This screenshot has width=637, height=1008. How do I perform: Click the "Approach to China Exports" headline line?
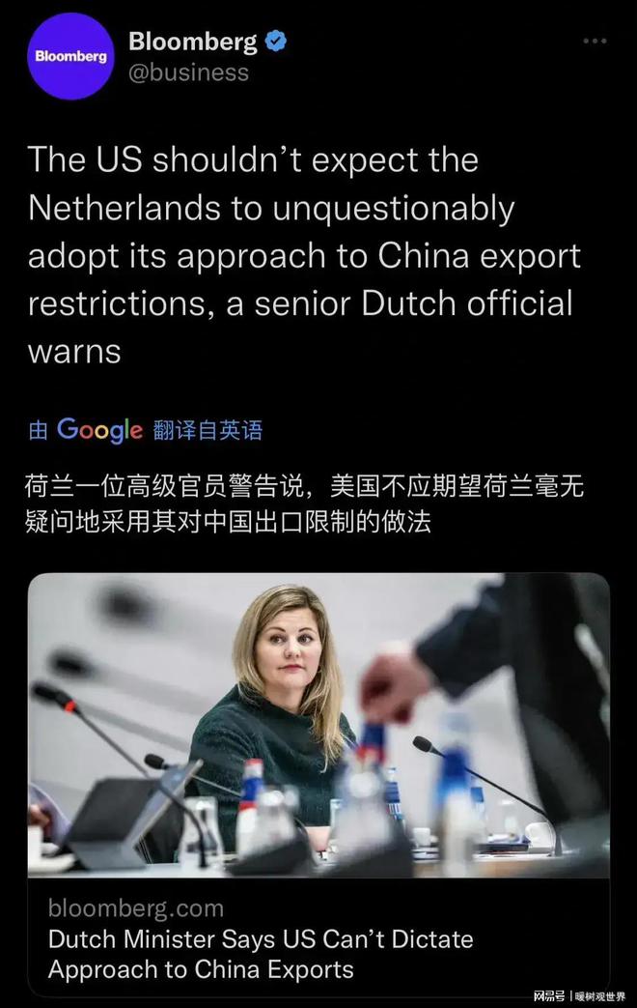[201, 969]
